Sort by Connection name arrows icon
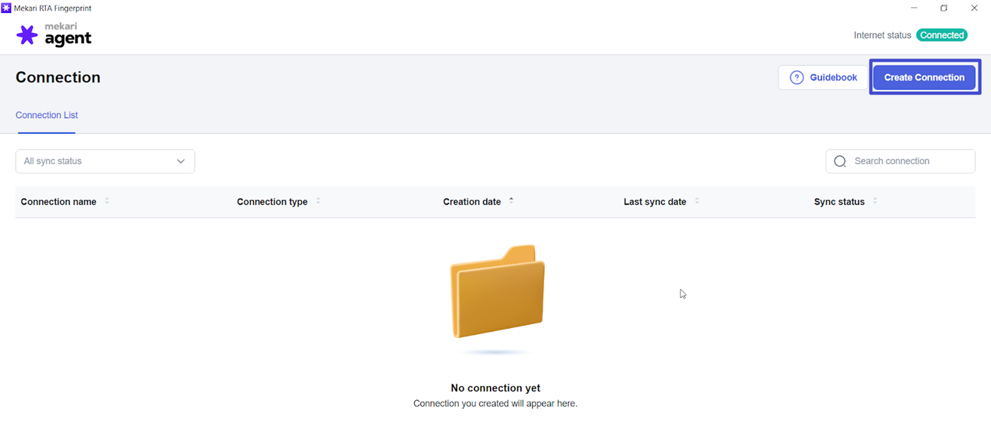This screenshot has height=437, width=991. tap(107, 201)
